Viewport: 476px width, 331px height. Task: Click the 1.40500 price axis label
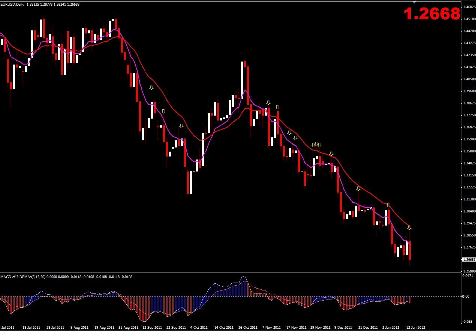(x=469, y=79)
